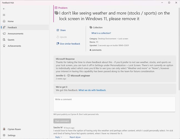Click the Quests icon
Viewport: 180px width, 139px height.
tap(4, 40)
